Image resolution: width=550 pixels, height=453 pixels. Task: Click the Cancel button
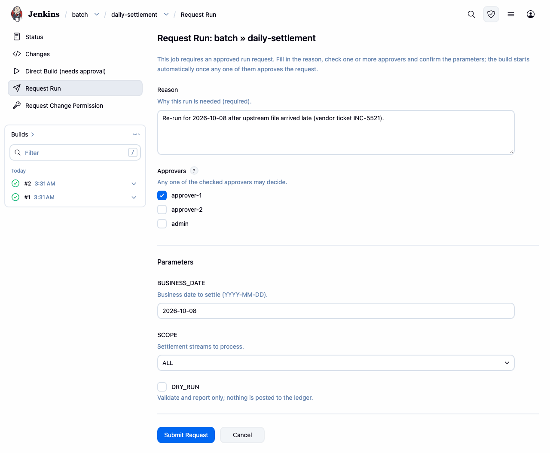[242, 435]
